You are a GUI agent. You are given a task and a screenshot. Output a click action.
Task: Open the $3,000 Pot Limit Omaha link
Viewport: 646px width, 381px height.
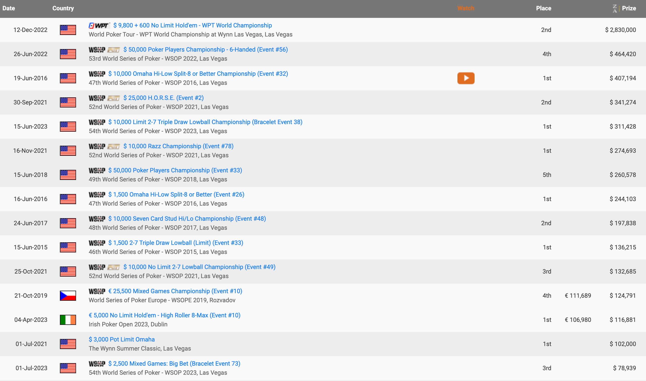tap(122, 339)
